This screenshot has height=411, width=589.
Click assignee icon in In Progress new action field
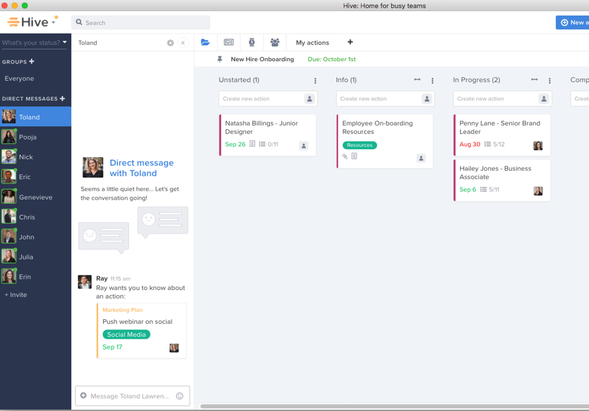tap(544, 99)
